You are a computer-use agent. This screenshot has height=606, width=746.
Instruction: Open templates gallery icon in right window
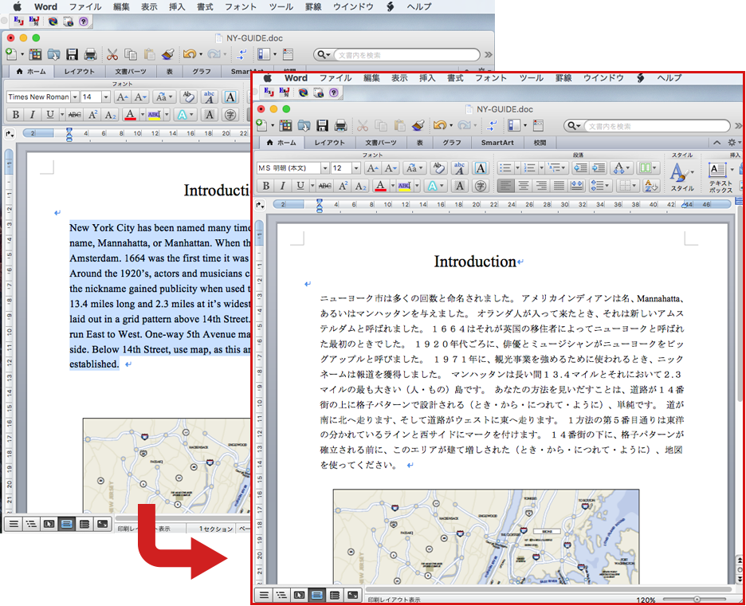285,126
